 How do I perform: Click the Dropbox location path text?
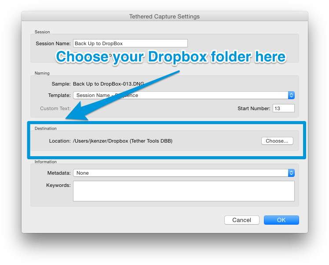[123, 141]
